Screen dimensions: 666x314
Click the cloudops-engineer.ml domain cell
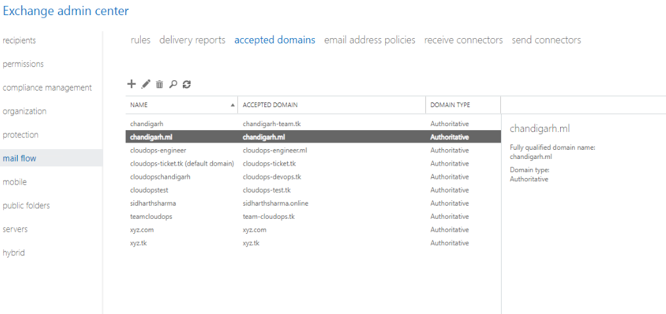pos(275,150)
